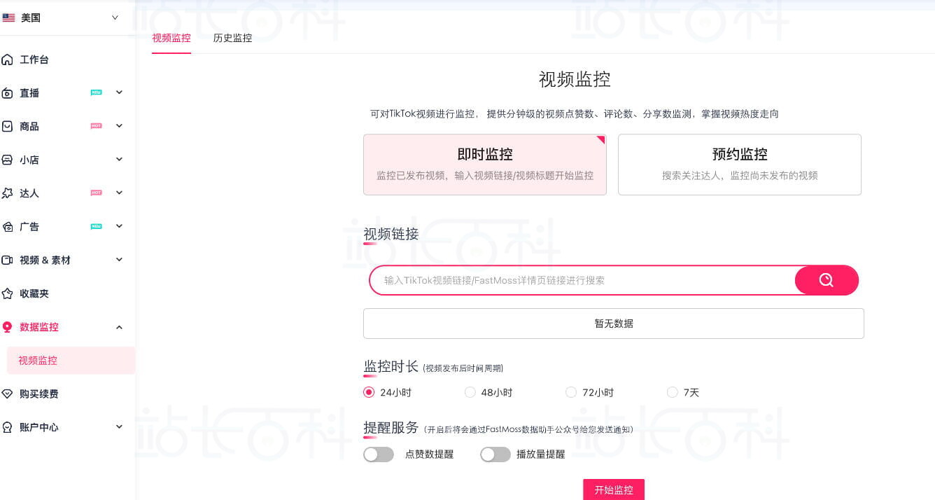Expand the 广告 menu chevron
The height and width of the screenshot is (500, 935).
click(119, 226)
